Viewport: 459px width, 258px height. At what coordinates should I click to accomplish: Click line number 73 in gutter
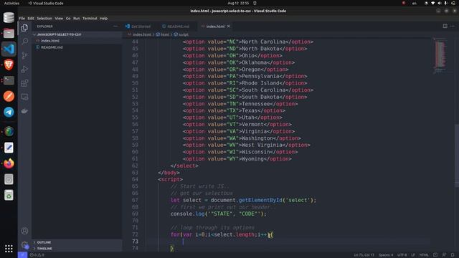(135, 242)
